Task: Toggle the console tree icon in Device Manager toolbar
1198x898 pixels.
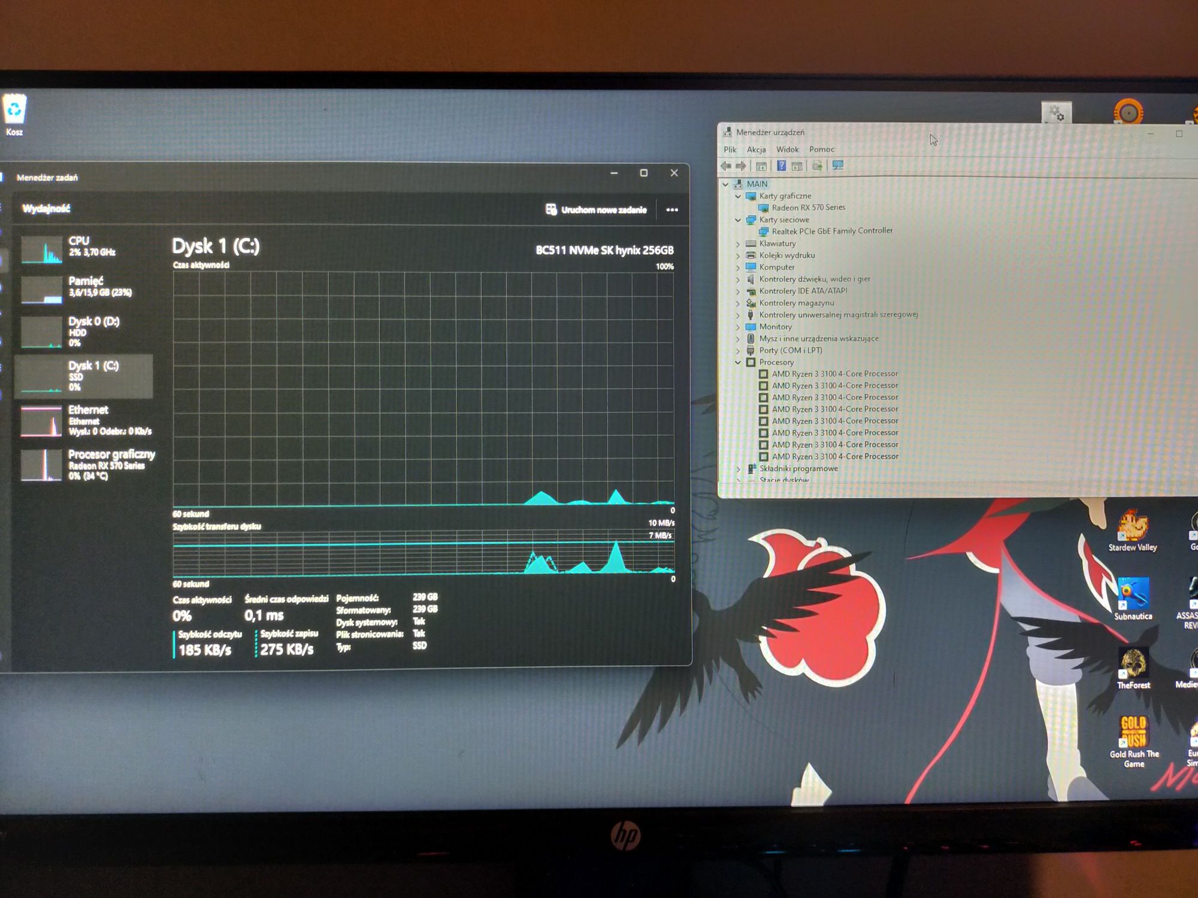Action: (x=761, y=166)
